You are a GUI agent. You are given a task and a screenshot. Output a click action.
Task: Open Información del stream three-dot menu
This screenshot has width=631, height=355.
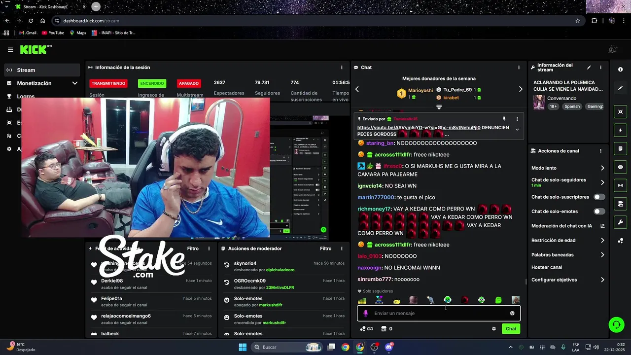point(600,68)
